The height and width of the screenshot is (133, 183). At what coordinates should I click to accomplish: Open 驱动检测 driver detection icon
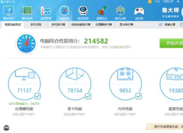[x=83, y=12]
